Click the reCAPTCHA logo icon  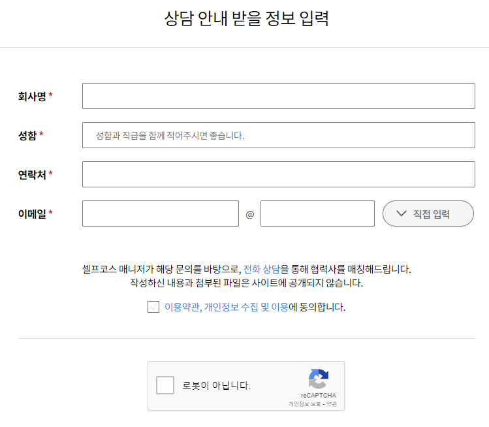click(318, 379)
